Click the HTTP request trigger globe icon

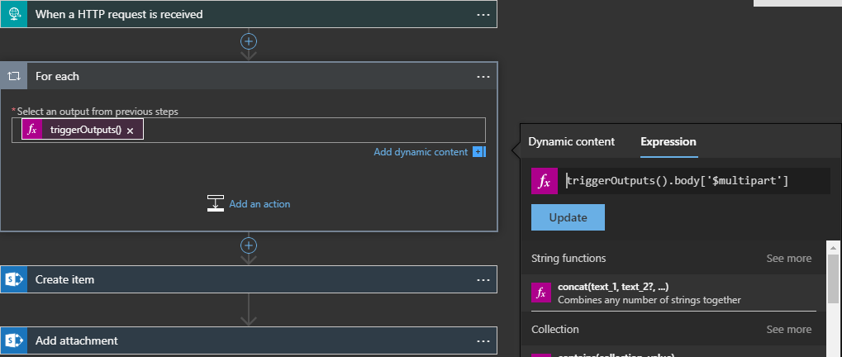point(14,14)
